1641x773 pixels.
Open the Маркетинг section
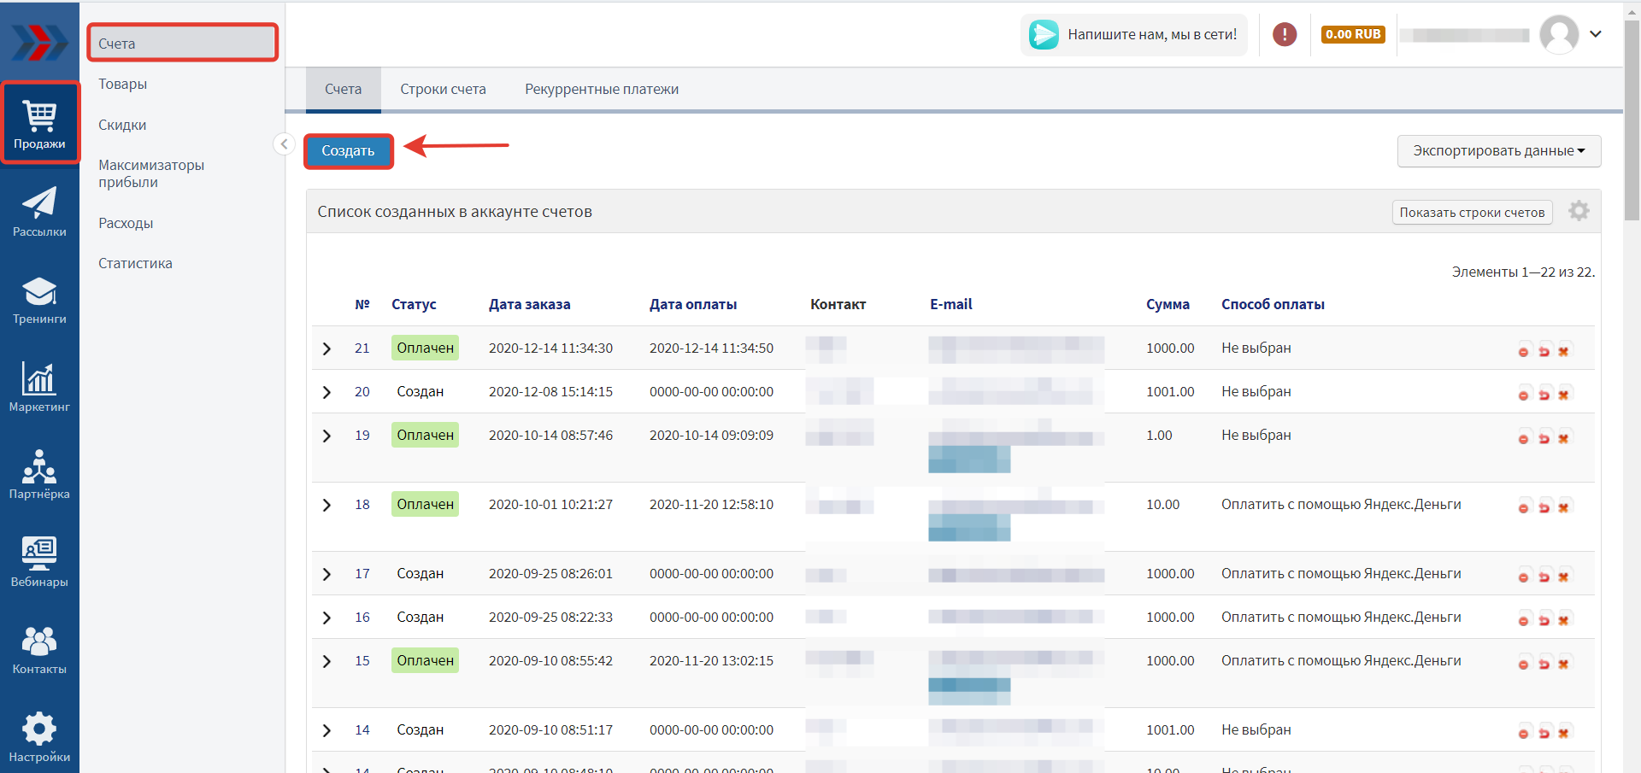pos(39,387)
